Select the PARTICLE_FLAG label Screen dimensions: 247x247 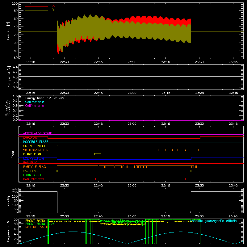tap(35, 167)
